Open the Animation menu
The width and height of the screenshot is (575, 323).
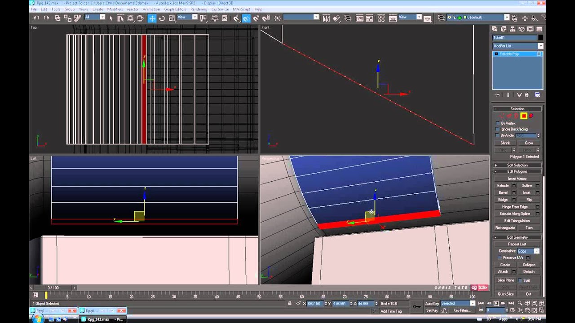tap(151, 9)
